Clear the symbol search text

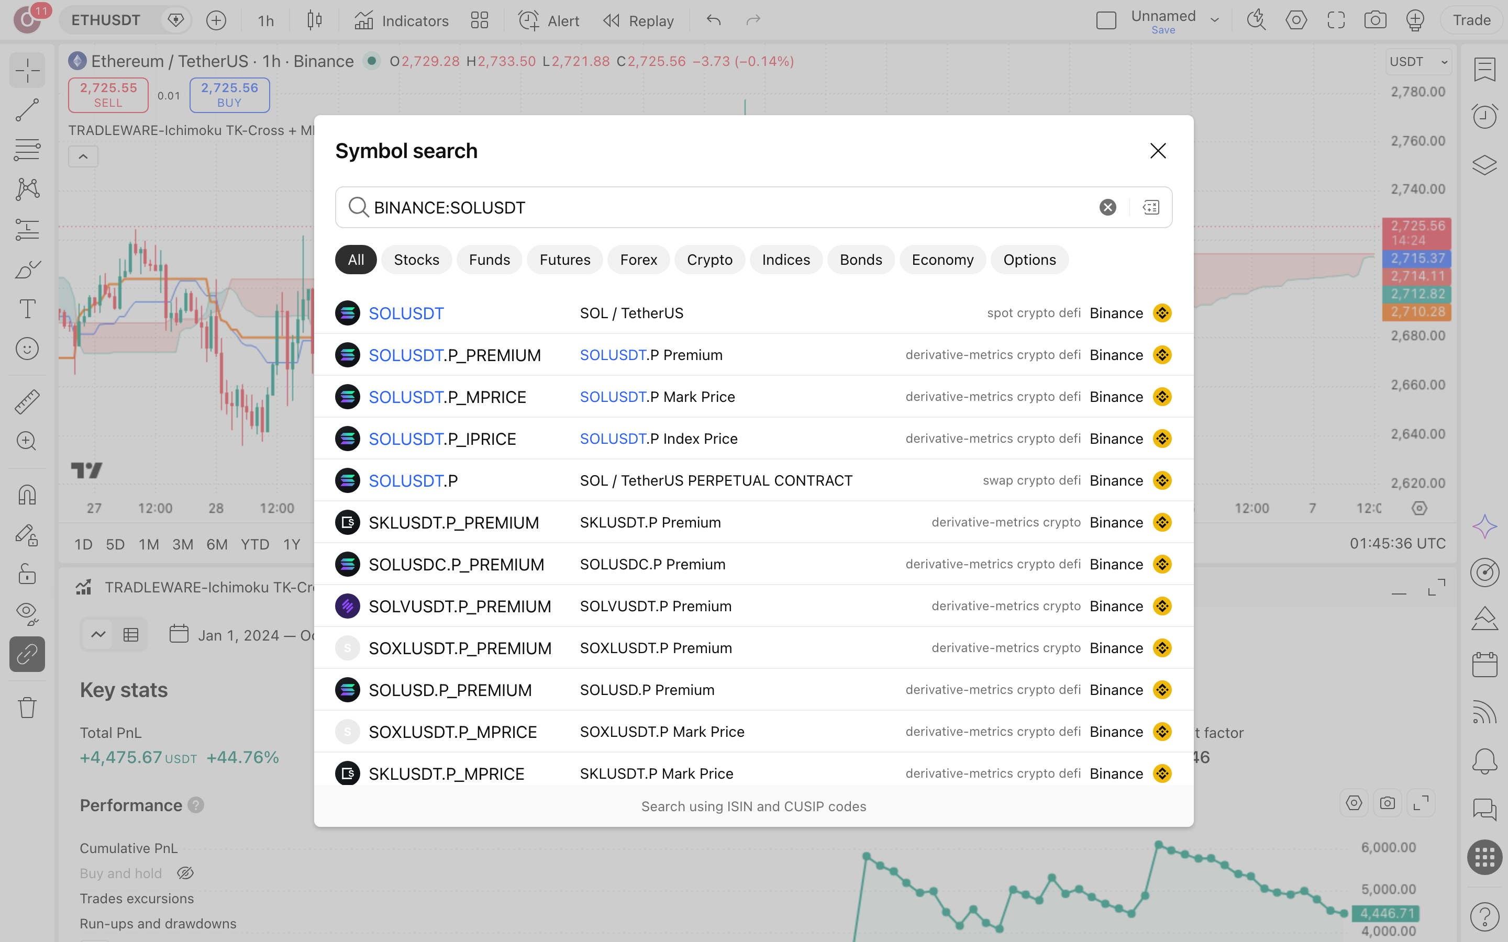point(1107,207)
